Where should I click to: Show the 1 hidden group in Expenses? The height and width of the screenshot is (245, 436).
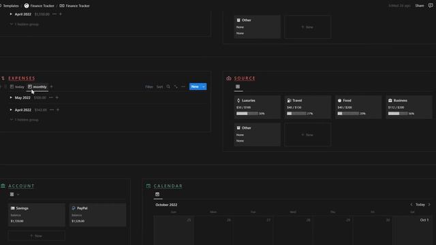pos(25,120)
